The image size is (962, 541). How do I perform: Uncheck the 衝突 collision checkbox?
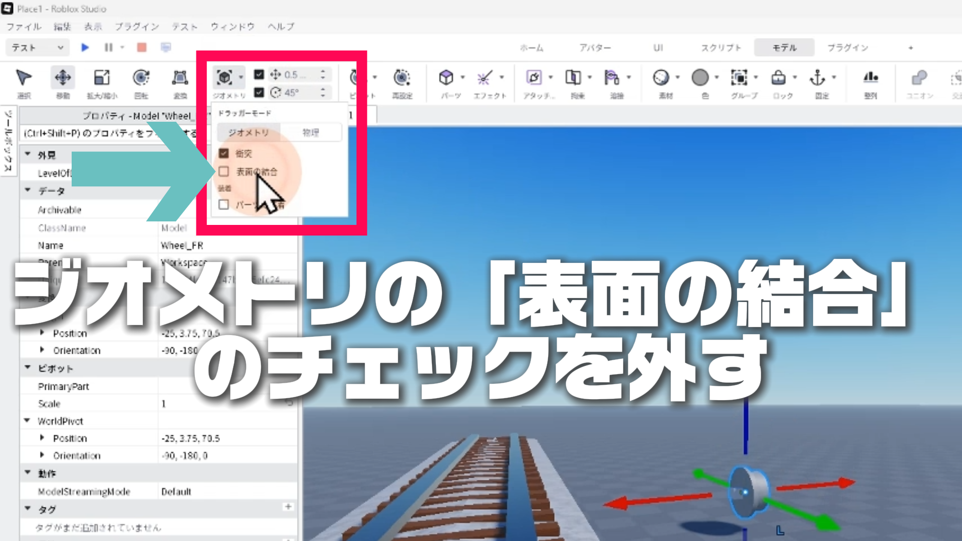(224, 154)
